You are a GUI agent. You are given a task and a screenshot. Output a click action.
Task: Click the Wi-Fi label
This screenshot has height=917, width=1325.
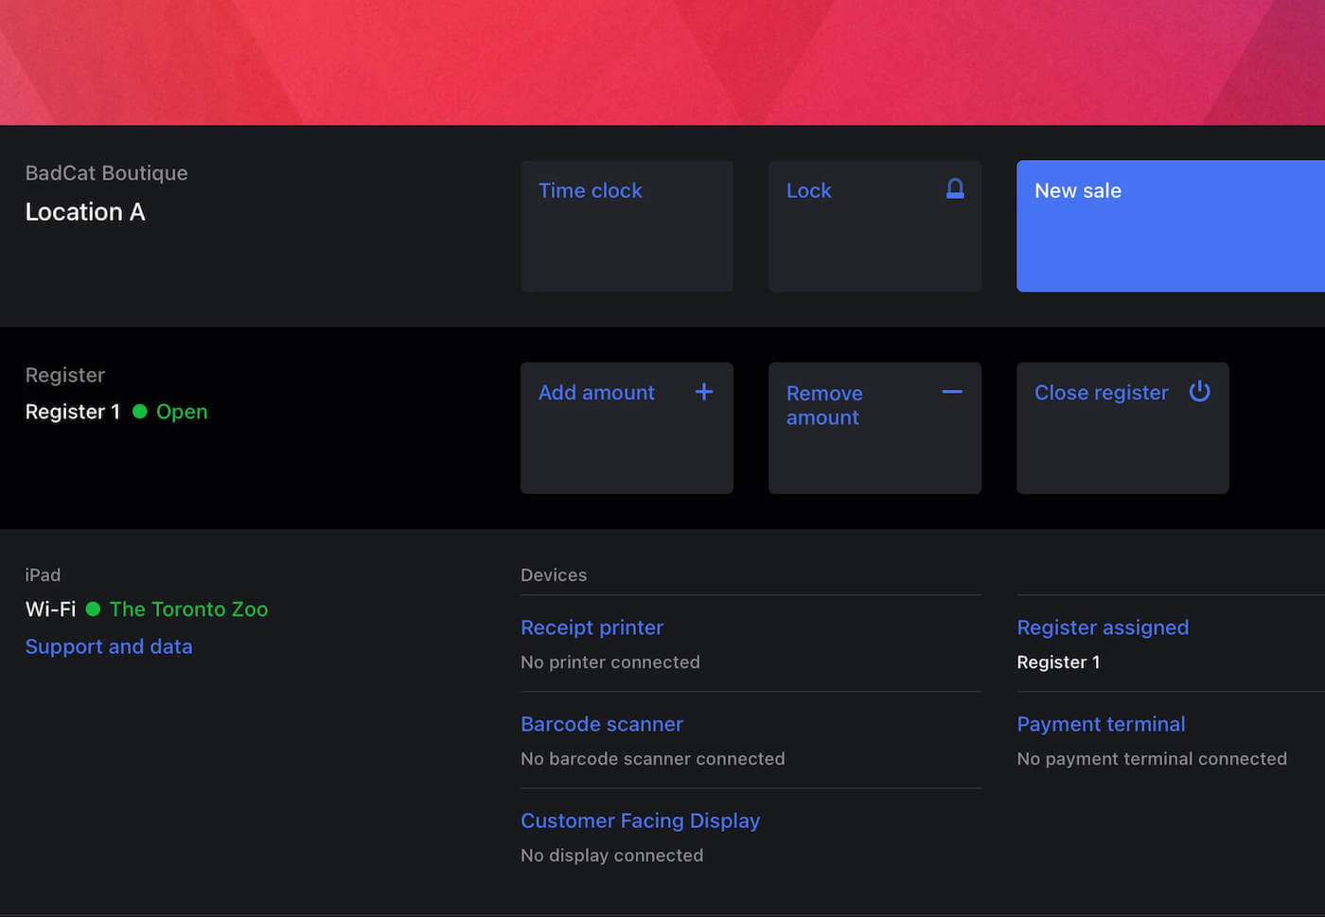point(51,609)
